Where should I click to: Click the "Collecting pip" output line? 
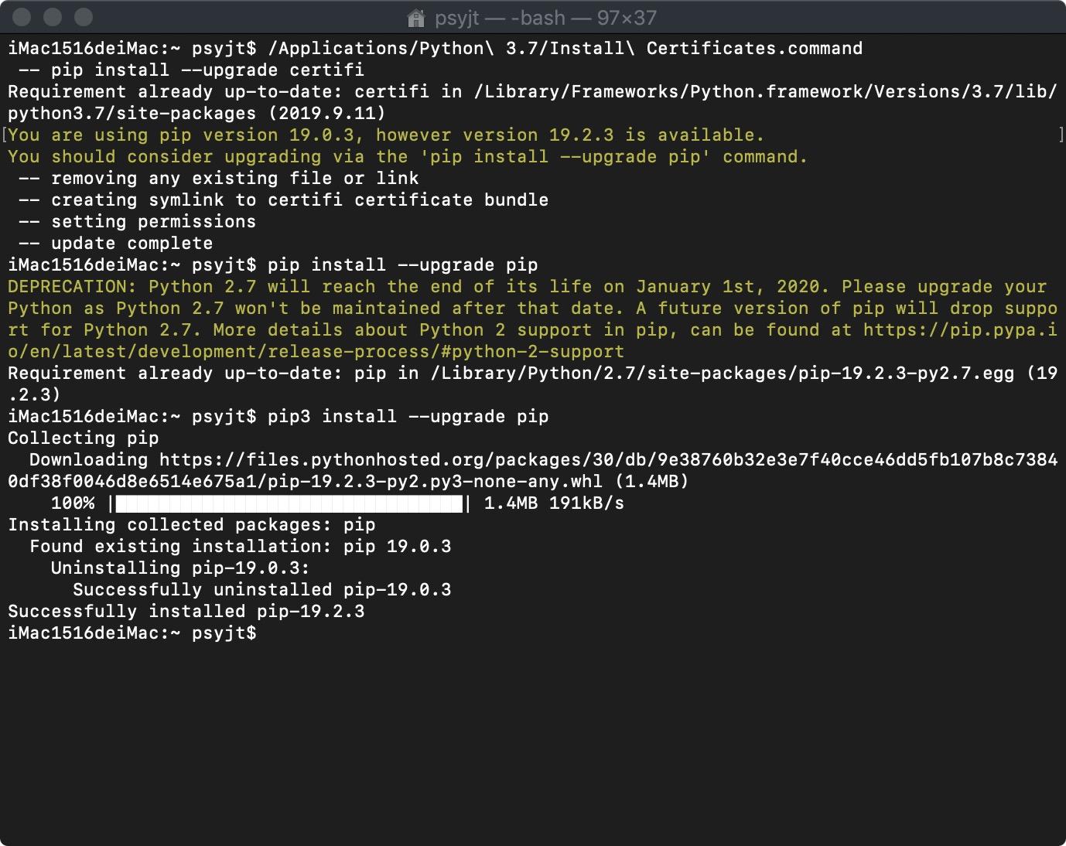tap(83, 438)
